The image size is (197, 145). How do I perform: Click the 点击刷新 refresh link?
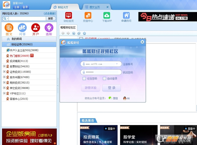(50, 13)
